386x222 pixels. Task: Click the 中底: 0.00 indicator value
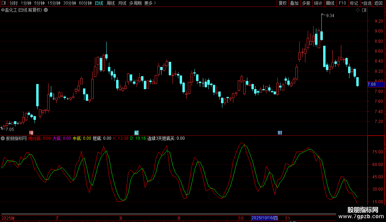[82, 138]
